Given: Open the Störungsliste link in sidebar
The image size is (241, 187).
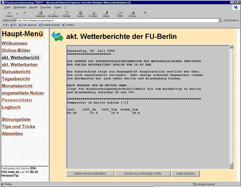Looking at the screenshot, I should click(x=16, y=119).
